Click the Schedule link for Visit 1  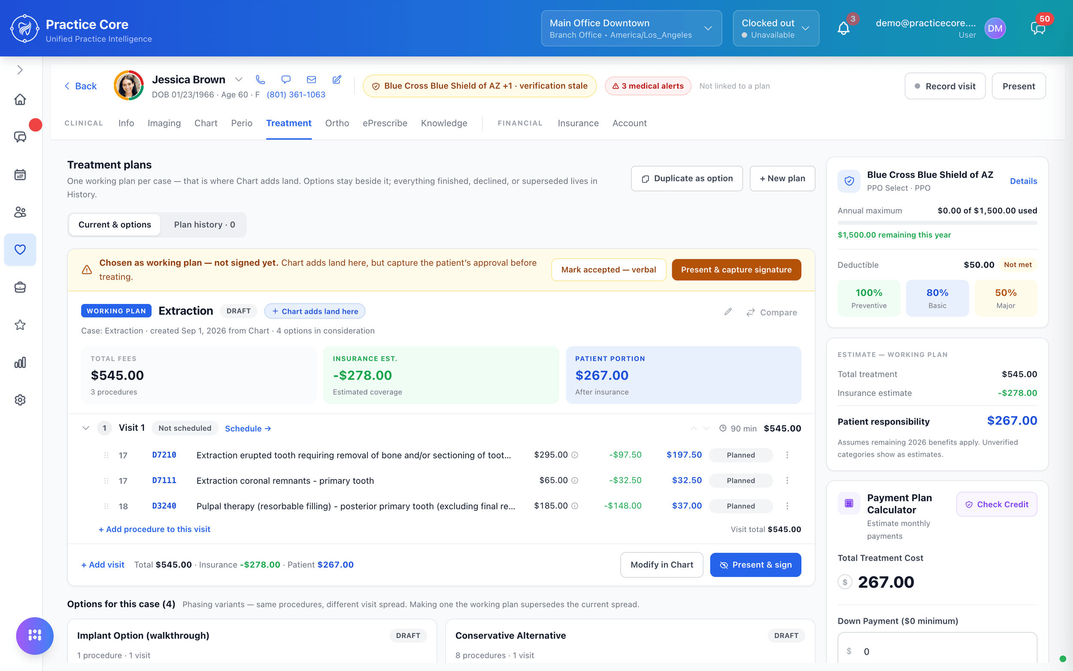pyautogui.click(x=248, y=428)
